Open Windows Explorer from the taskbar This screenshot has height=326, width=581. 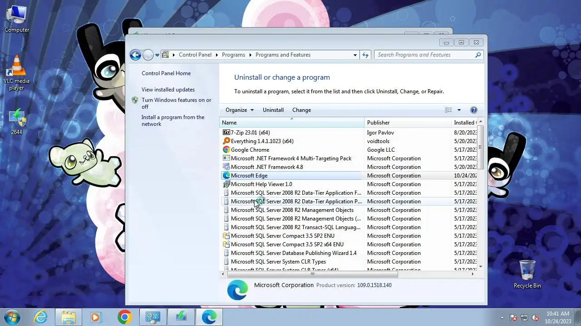click(69, 317)
